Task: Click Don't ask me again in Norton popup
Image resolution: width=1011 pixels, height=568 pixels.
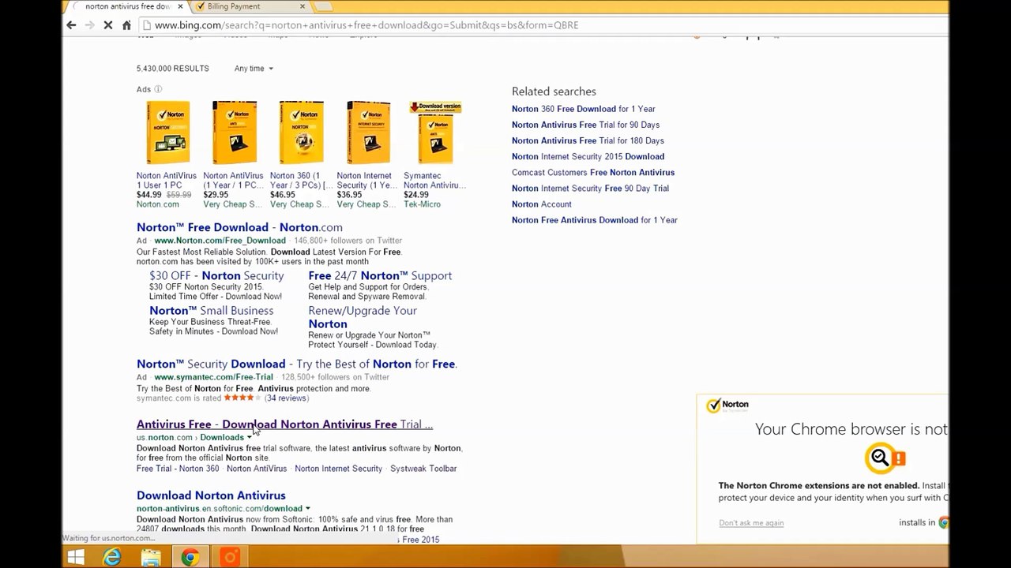Action: click(751, 523)
